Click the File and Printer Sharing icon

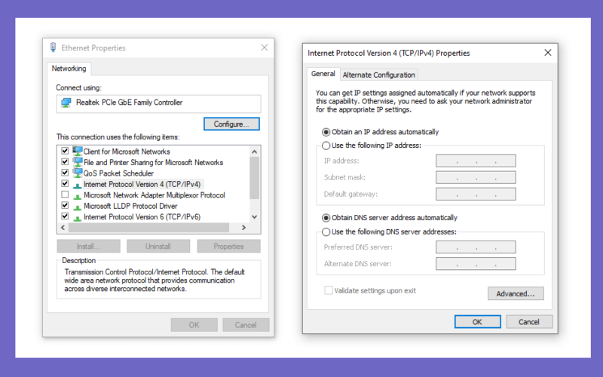tap(78, 161)
